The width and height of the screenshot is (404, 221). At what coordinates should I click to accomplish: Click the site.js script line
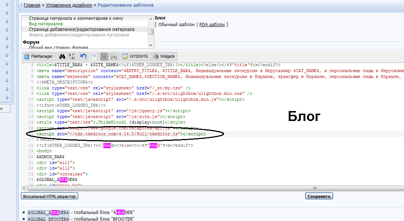point(111,117)
